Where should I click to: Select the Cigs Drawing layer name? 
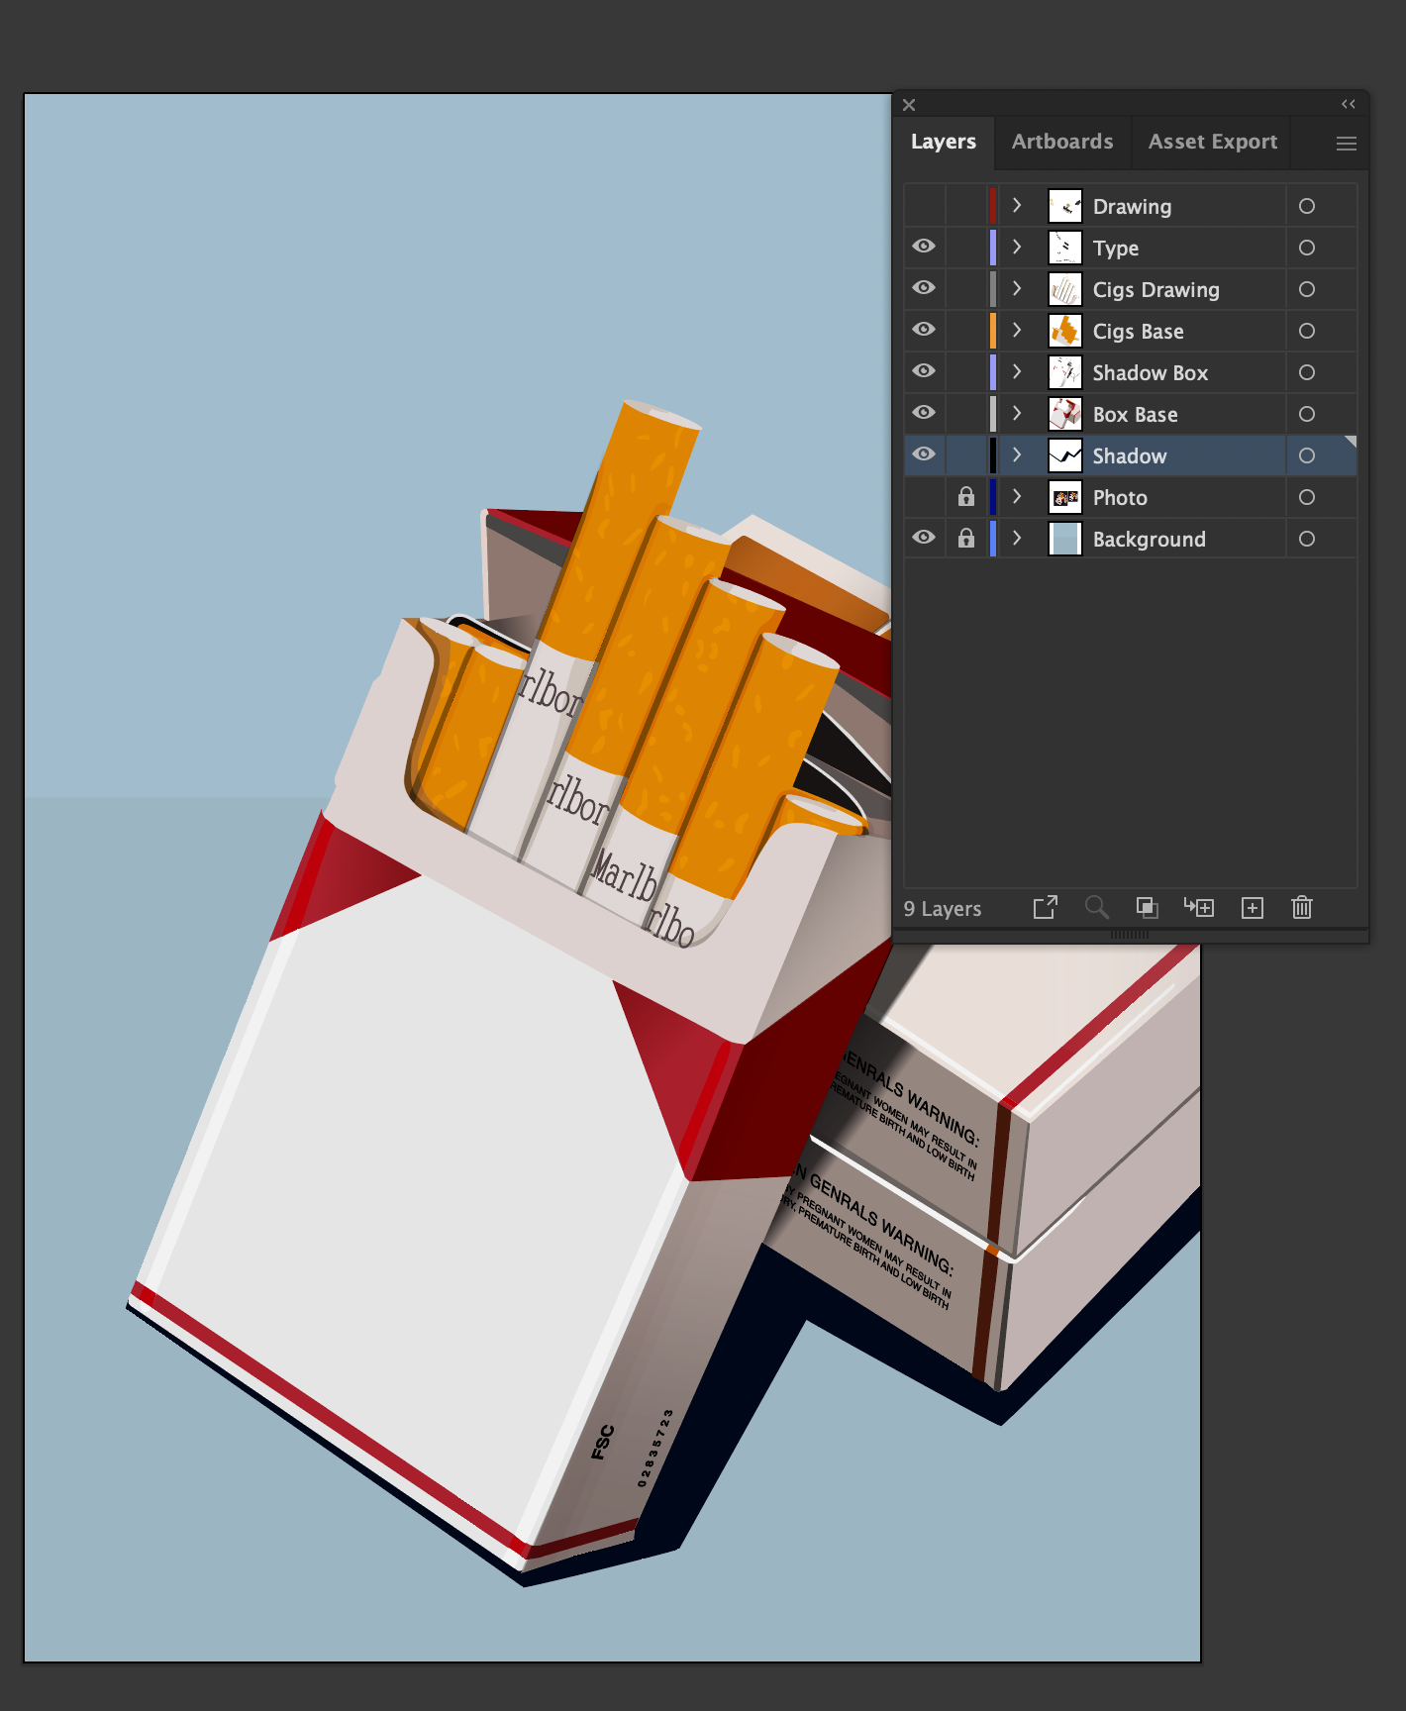[1156, 290]
